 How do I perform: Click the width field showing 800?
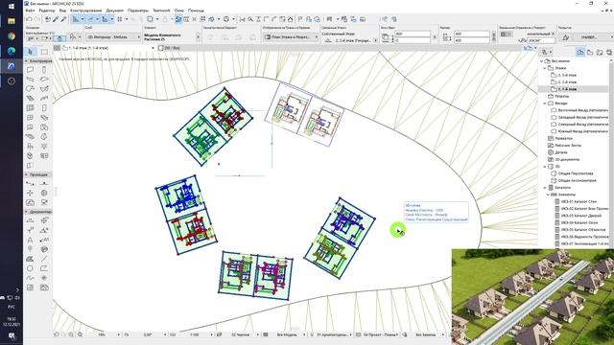point(413,34)
